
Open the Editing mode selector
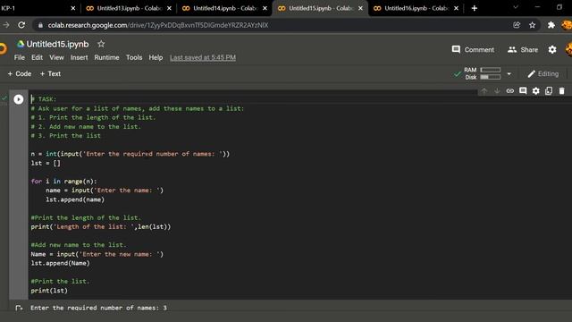(543, 73)
